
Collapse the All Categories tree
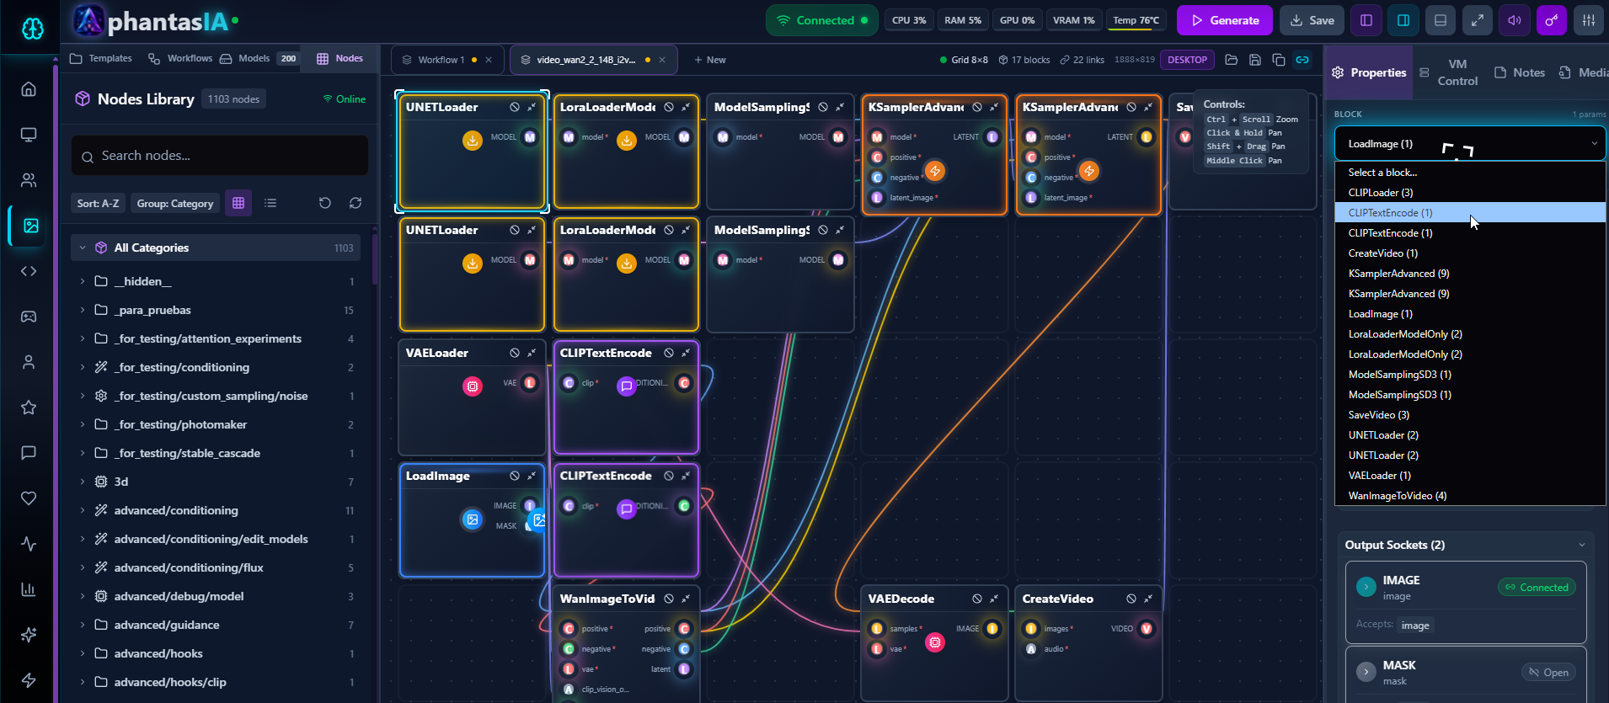coord(83,248)
